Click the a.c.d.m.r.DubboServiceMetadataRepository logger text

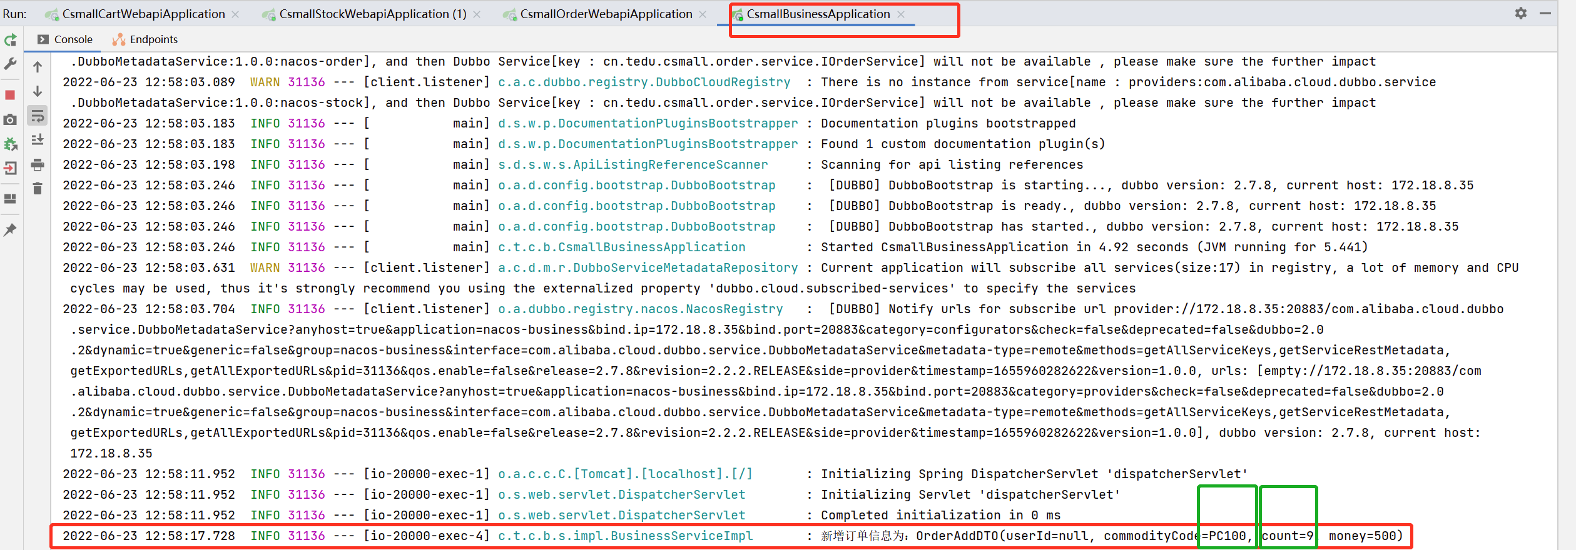648,267
